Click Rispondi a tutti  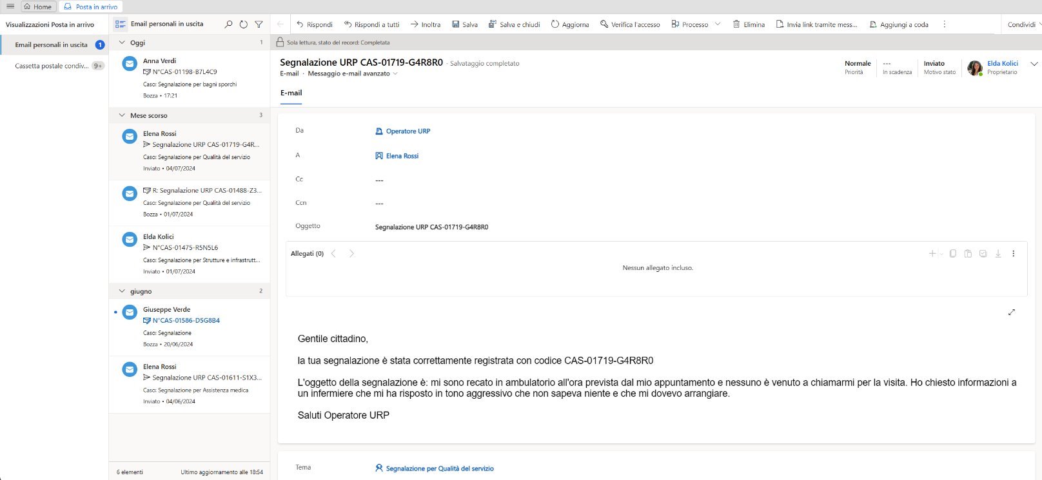[372, 24]
